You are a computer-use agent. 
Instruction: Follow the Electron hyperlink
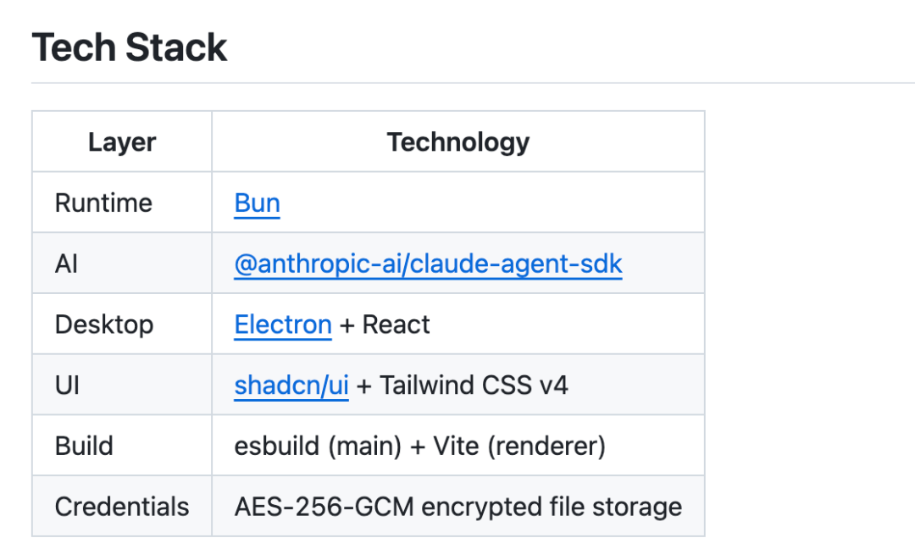pos(283,324)
